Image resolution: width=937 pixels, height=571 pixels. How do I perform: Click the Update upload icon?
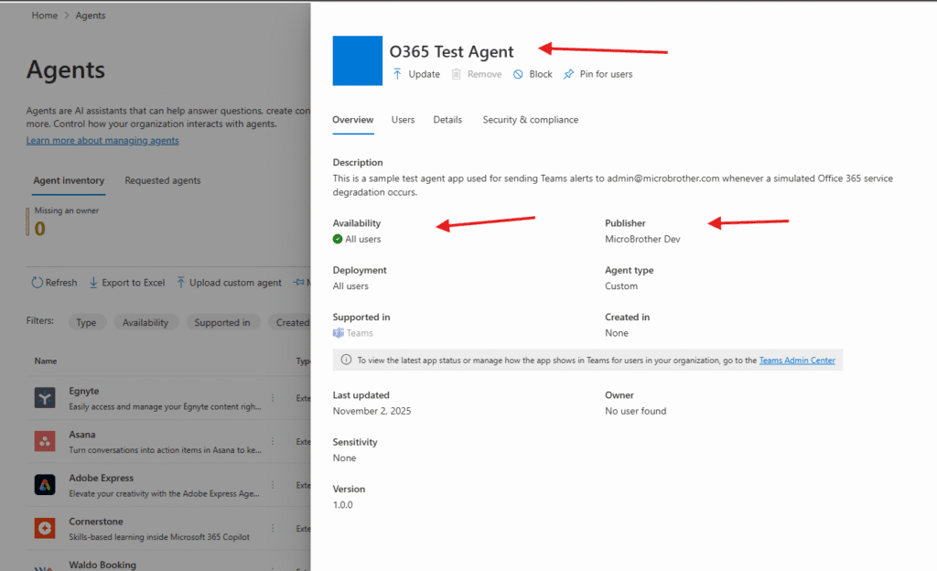pyautogui.click(x=397, y=74)
